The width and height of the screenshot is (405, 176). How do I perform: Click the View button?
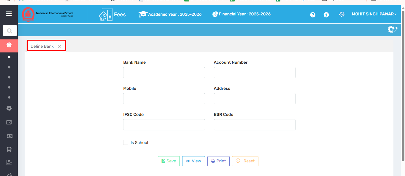[x=193, y=161]
